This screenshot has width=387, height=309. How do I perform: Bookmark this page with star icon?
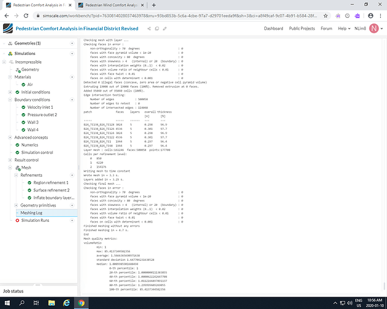(326, 16)
